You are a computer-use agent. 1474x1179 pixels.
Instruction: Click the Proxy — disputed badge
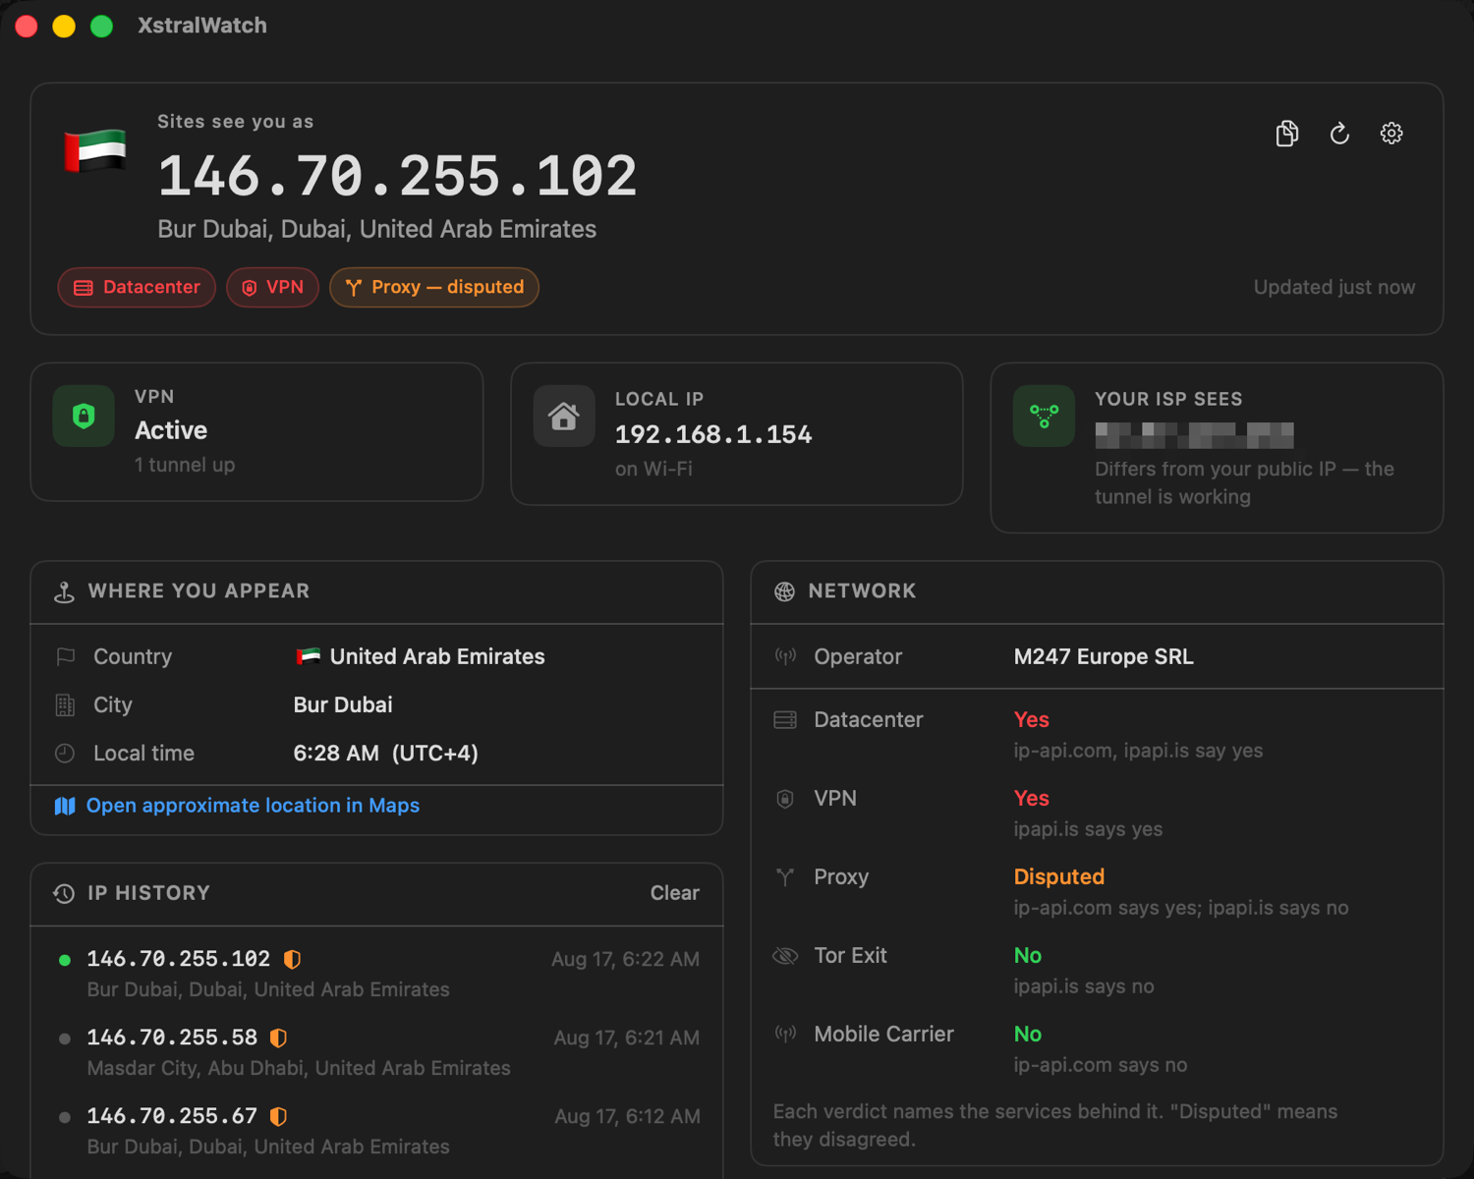pos(434,287)
